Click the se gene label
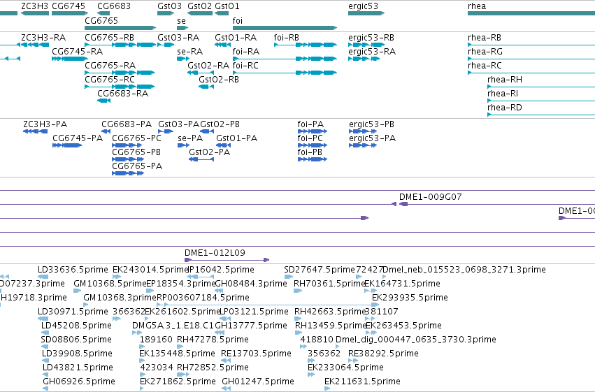This screenshot has height=392, width=595. tap(181, 20)
